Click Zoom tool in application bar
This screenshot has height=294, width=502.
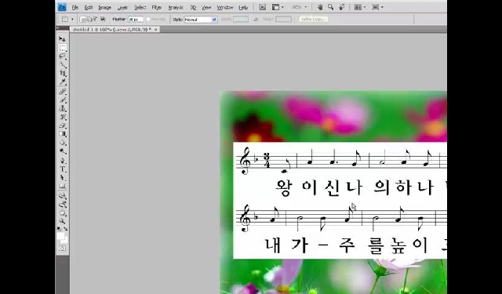coord(331,7)
